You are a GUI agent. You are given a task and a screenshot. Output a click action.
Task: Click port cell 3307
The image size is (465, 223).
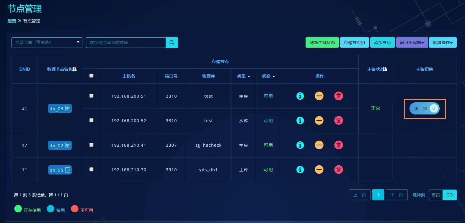(171, 145)
